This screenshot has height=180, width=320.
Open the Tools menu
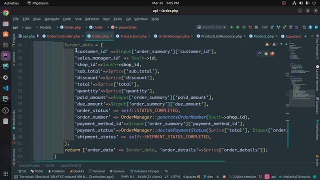point(117,19)
